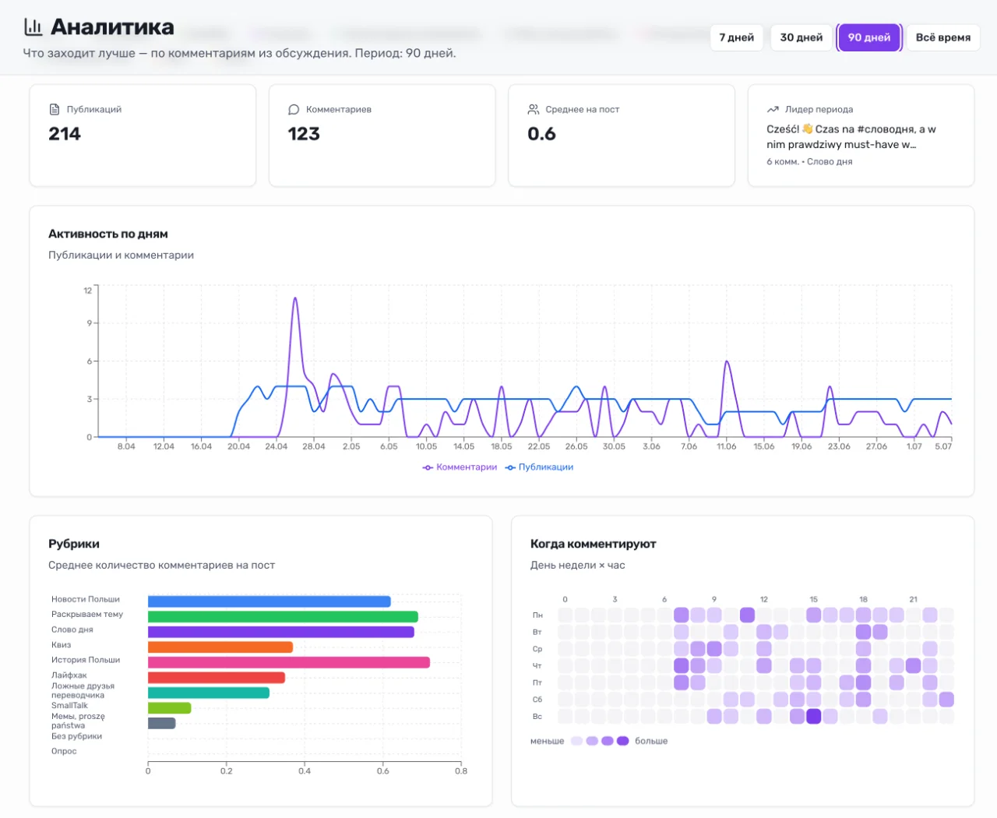Screen dimensions: 997x818
Task: Click the red Лайфхак bar
Action: 217,678
